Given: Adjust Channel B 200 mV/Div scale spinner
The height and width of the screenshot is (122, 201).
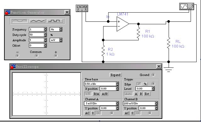Looking at the screenshot, I should [x=156, y=103].
